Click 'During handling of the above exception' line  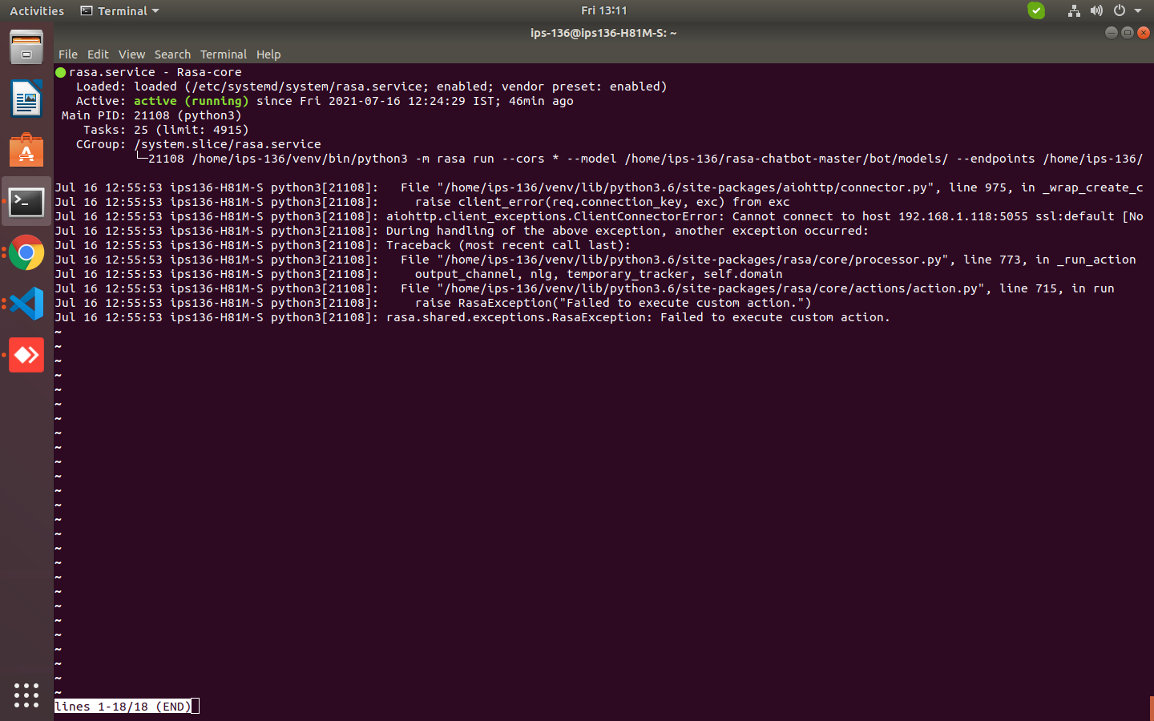462,231
